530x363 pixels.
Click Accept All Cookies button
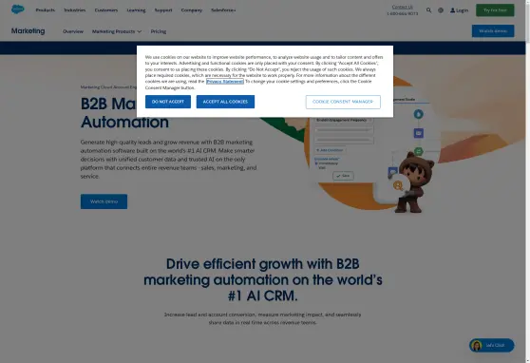225,102
